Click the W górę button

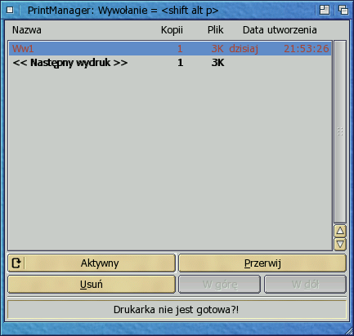click(220, 285)
